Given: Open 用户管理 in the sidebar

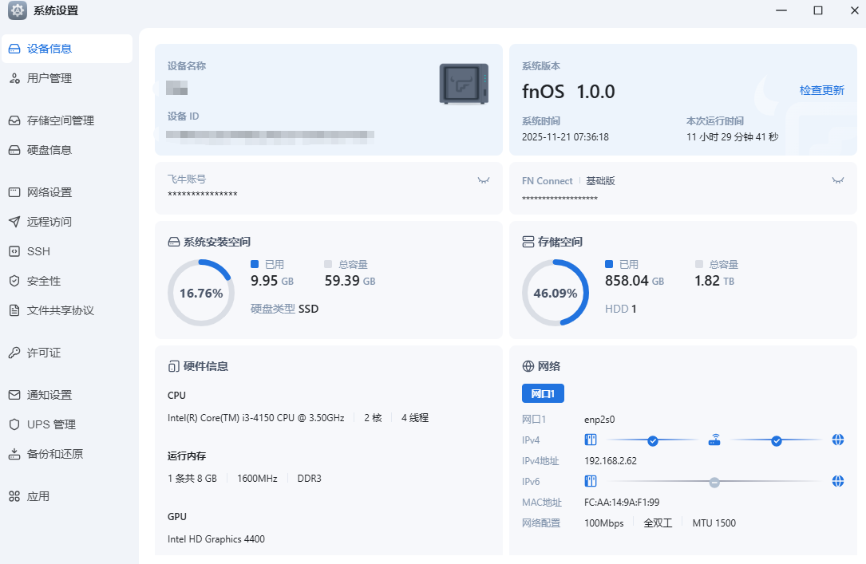Looking at the screenshot, I should pyautogui.click(x=49, y=78).
